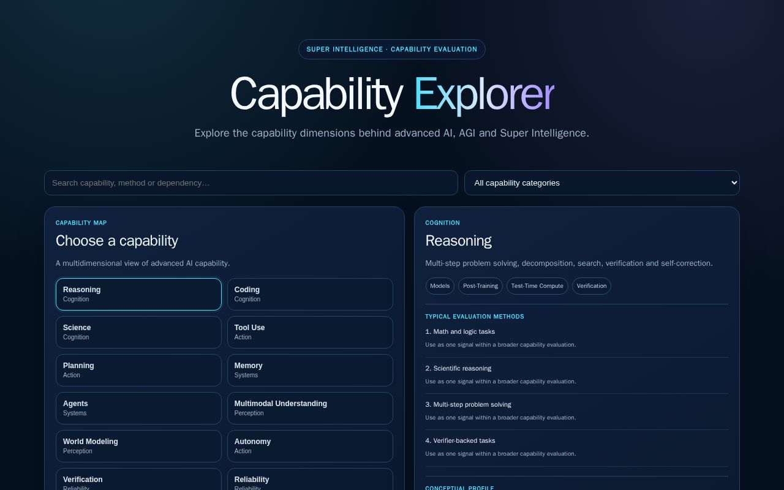Click the Verification tag in Reasoning panel
Screen dimensions: 784x490
point(592,286)
